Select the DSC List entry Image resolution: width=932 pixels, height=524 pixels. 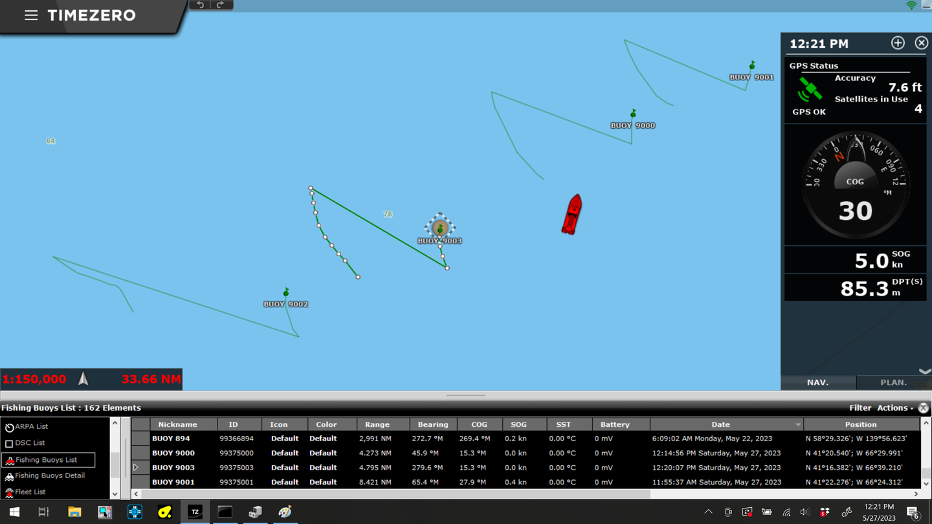pos(30,443)
